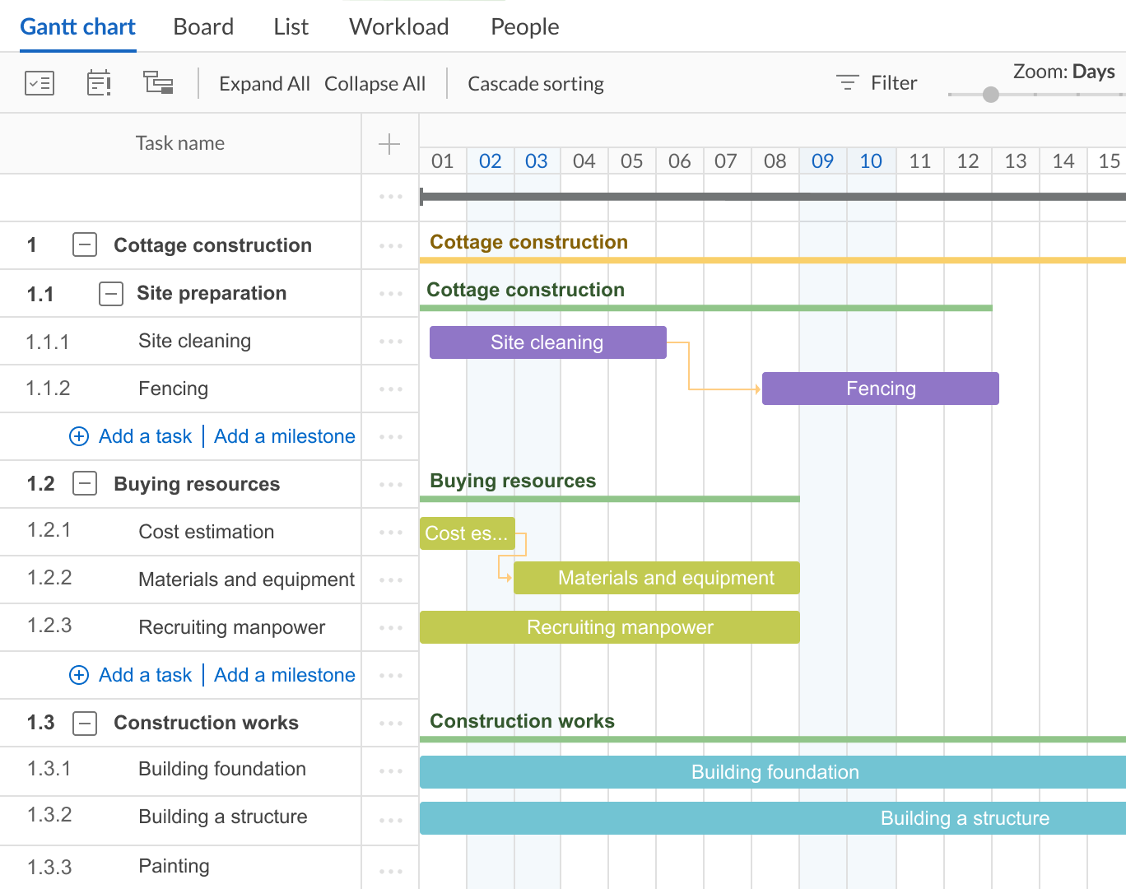Image resolution: width=1126 pixels, height=889 pixels.
Task: Click the critical path hierarchy icon
Action: pos(158,82)
